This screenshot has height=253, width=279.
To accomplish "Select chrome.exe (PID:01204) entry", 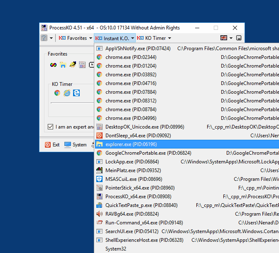I will click(187, 66).
